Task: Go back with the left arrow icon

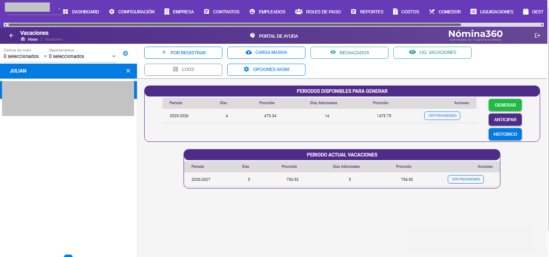Action: 11,36
